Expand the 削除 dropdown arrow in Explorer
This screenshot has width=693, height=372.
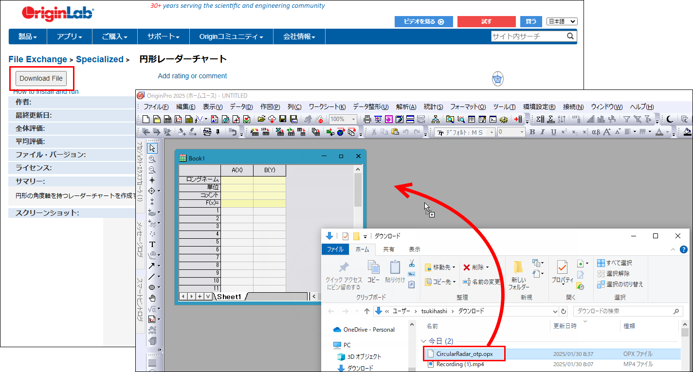pos(487,267)
